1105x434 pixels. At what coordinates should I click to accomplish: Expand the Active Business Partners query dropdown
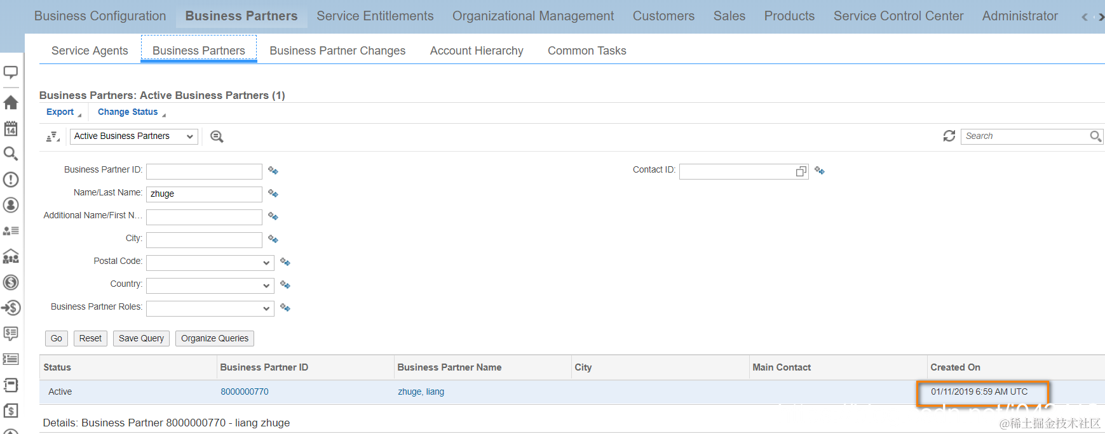(x=189, y=136)
